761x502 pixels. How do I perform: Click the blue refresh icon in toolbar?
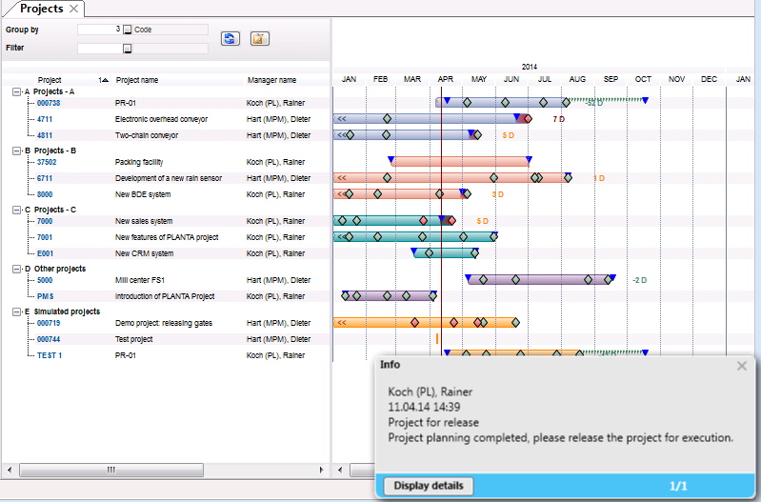tap(230, 38)
